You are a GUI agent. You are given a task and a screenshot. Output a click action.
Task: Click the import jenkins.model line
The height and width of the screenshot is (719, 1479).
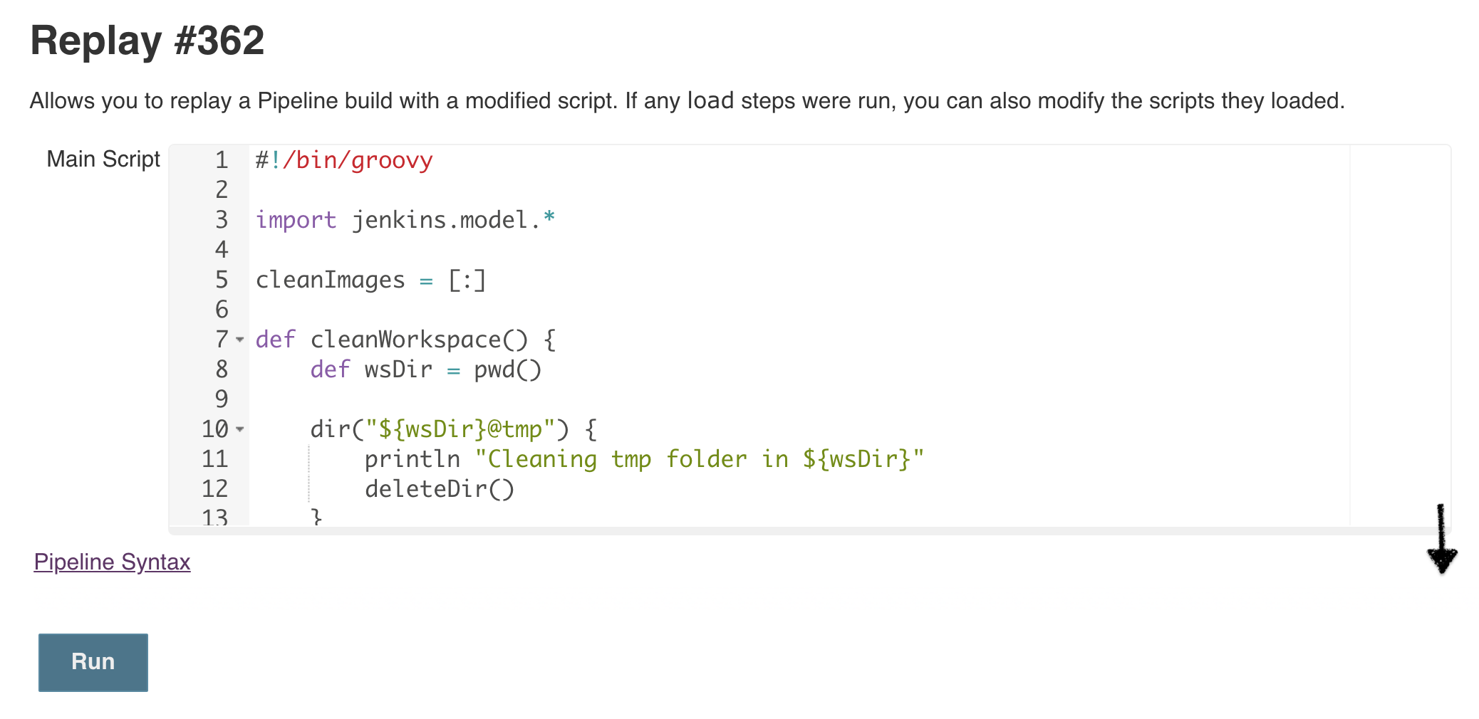click(x=405, y=221)
